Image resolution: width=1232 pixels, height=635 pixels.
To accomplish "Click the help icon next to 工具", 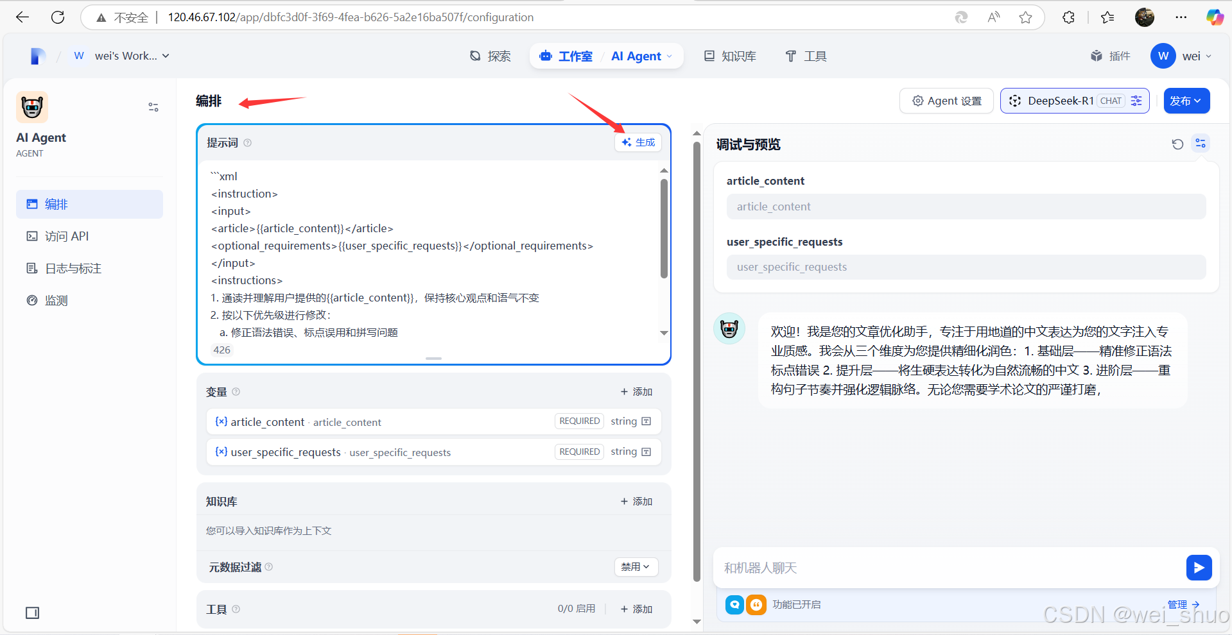I will click(x=236, y=609).
